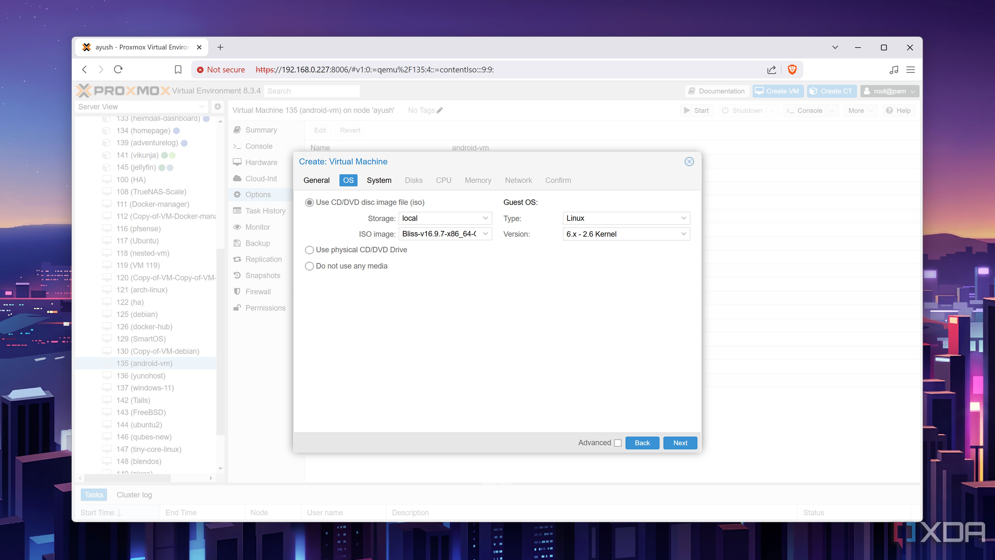Click the browser address bar URL
This screenshot has height=560, width=995.
click(375, 70)
